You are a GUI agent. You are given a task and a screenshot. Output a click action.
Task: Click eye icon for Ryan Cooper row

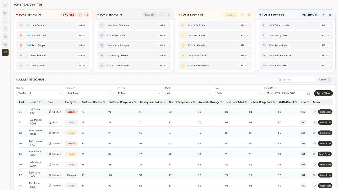(x=314, y=133)
